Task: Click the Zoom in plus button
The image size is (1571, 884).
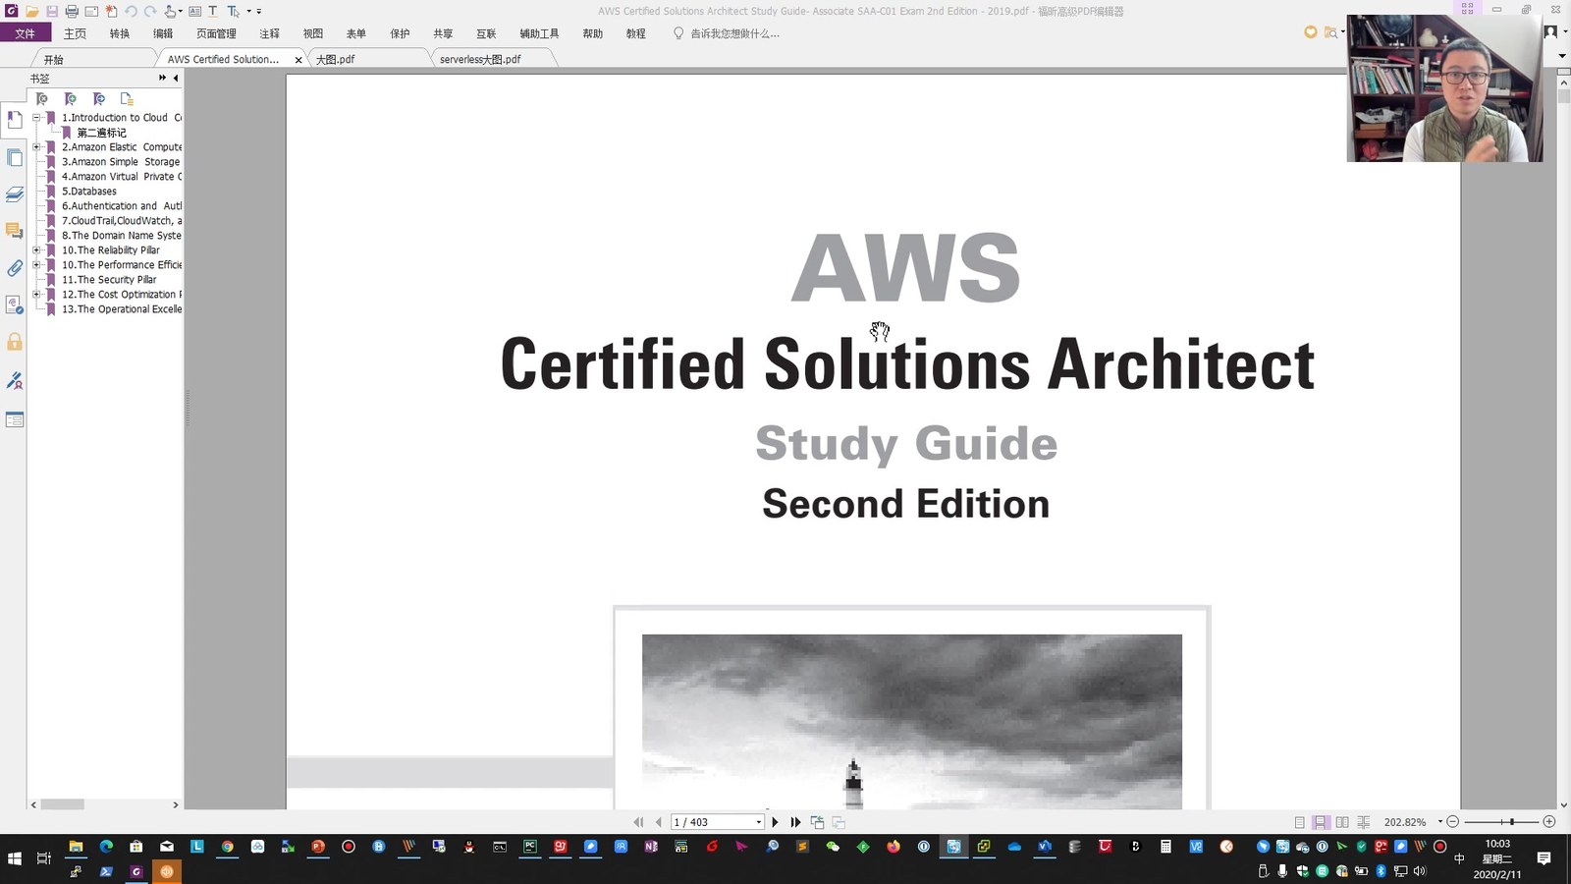Action: [x=1549, y=821]
